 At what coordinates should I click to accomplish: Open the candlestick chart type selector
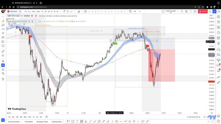pos(65,11)
